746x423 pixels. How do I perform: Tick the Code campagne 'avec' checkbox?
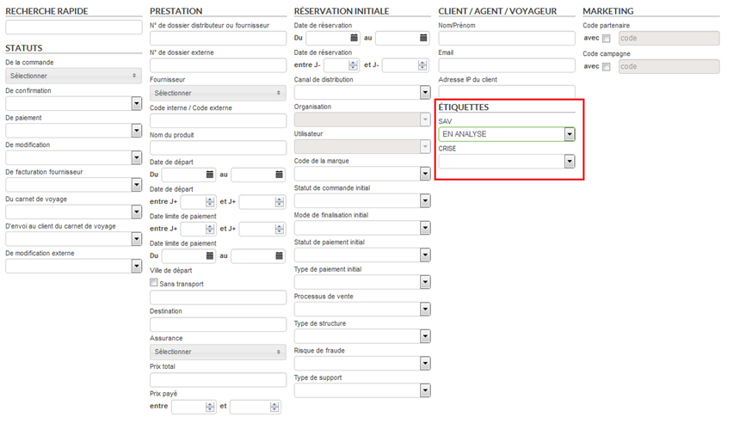tap(607, 67)
